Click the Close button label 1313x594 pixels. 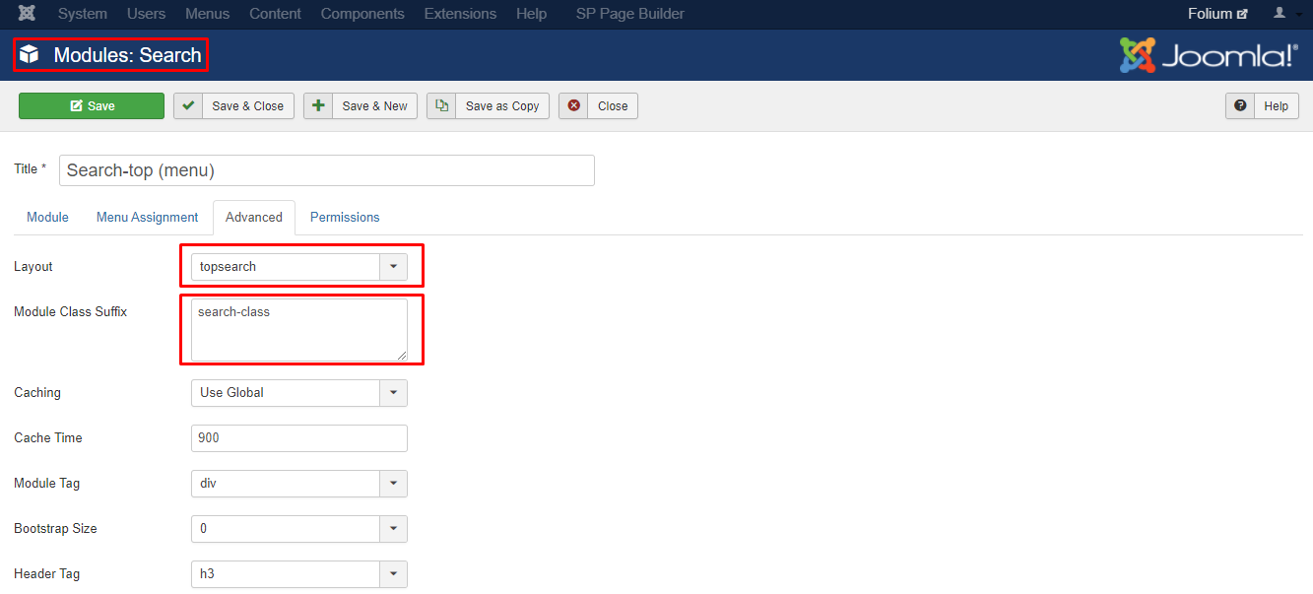coord(613,106)
